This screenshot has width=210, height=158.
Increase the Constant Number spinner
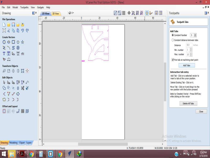pos(195,34)
